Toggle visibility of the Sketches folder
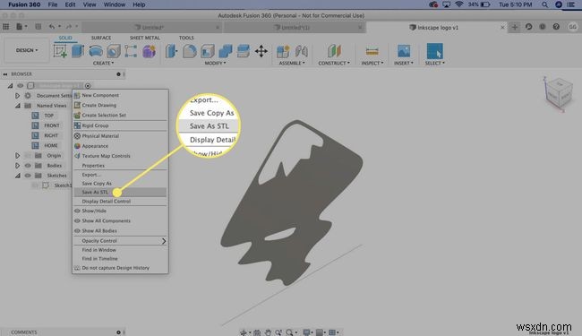582x336 pixels. pos(28,176)
